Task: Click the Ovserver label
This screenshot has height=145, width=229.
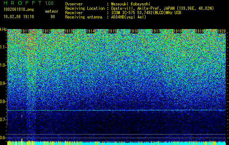Action: [x=74, y=4]
